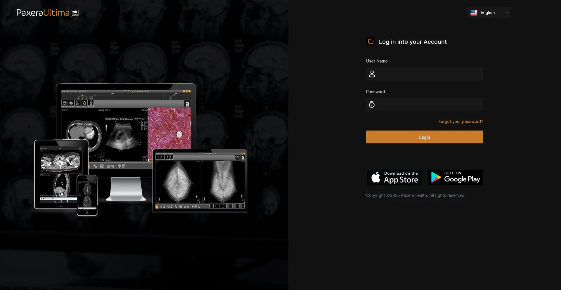Image resolution: width=561 pixels, height=290 pixels.
Task: Click the padlock icon in Password field
Action: (372, 104)
